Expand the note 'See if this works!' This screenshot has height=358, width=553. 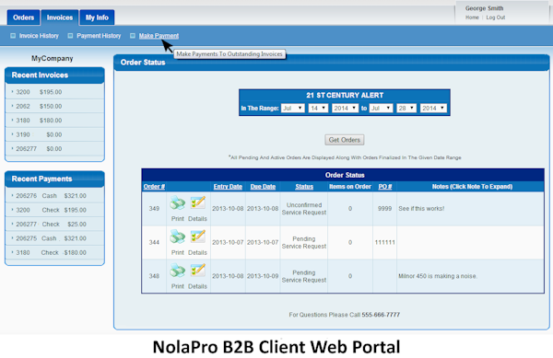click(421, 208)
